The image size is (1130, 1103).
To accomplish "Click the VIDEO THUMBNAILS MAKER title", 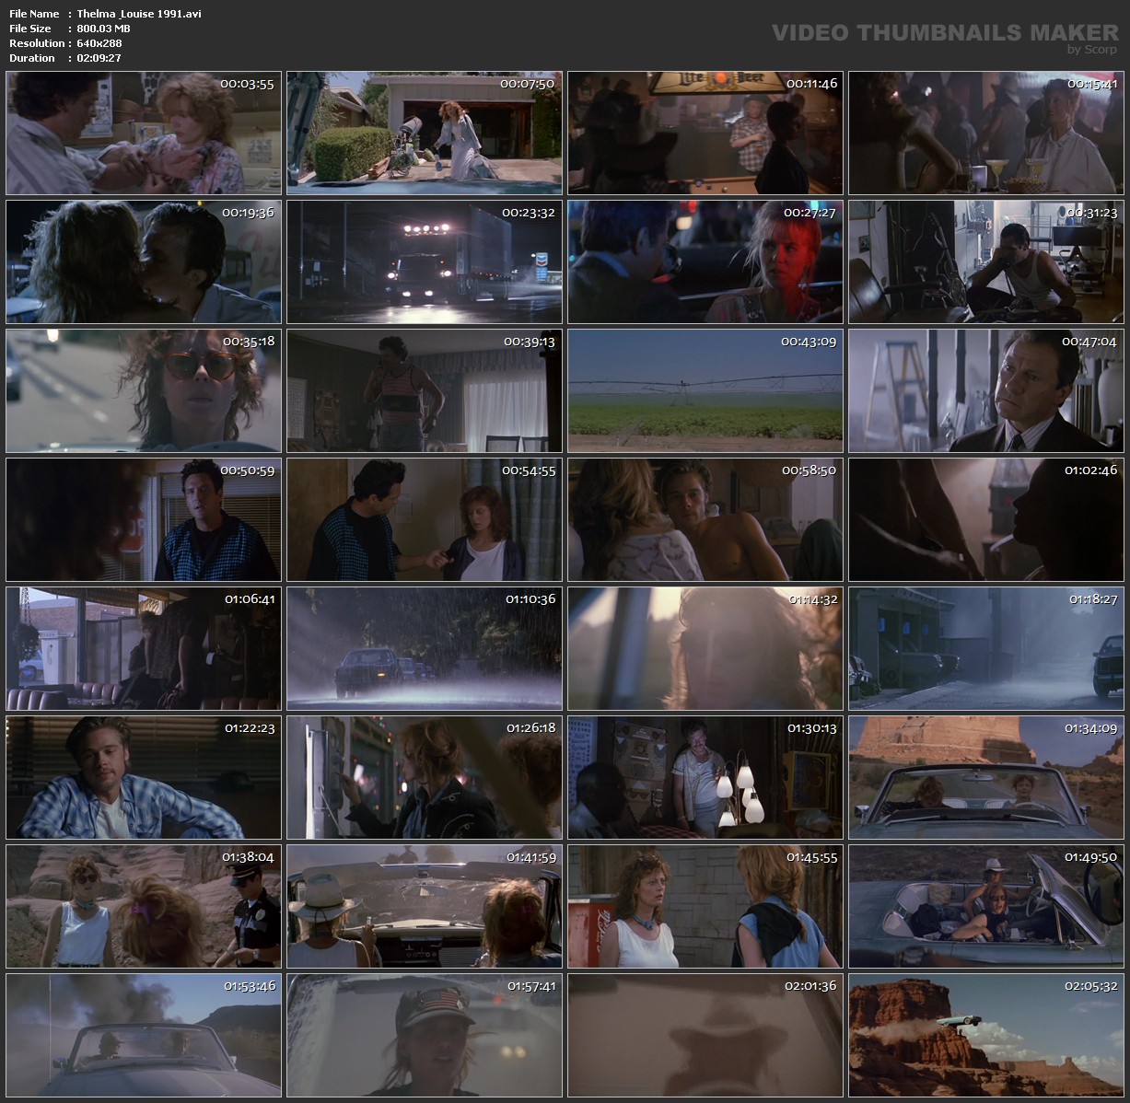I will [945, 32].
